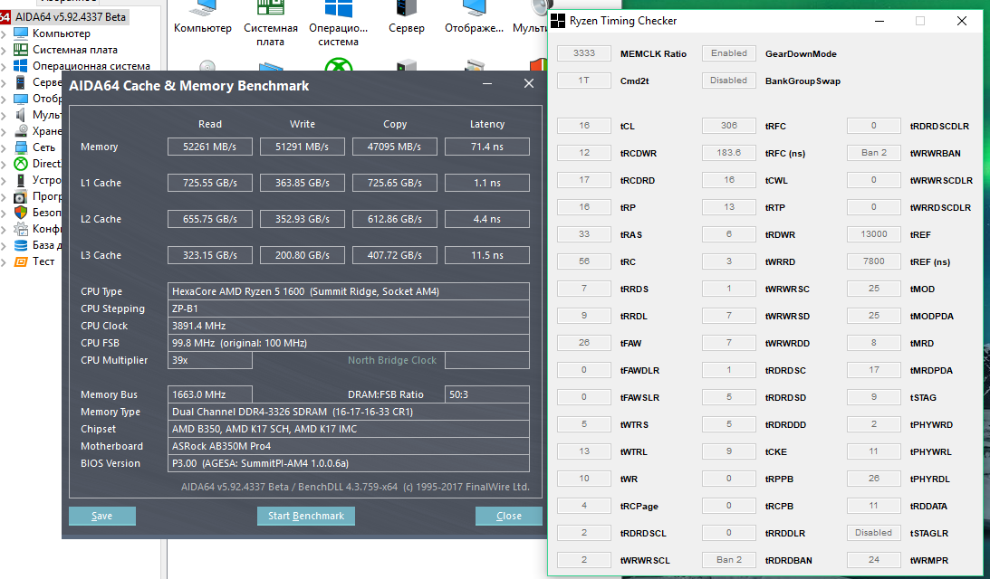Close the Cache & Memory Benchmark dialog with X
This screenshot has width=990, height=579.
(x=529, y=83)
